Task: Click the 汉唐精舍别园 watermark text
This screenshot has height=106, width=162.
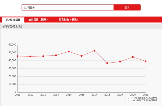Action: (145, 99)
